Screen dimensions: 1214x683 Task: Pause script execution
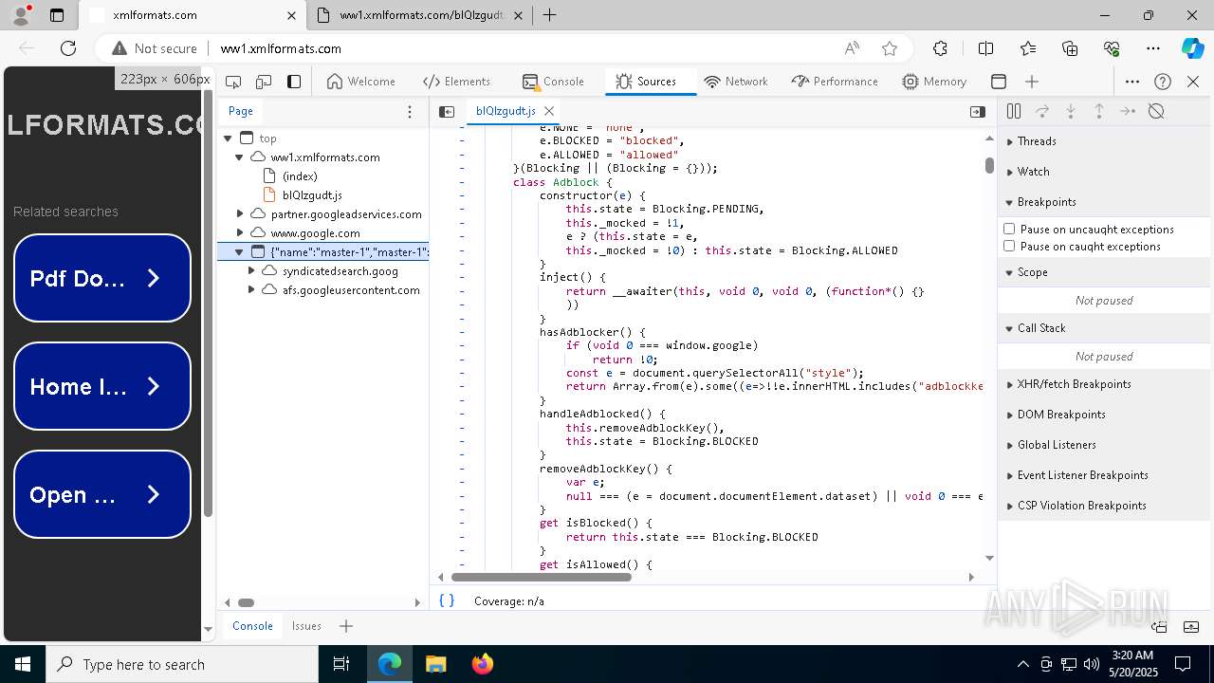(x=1014, y=112)
